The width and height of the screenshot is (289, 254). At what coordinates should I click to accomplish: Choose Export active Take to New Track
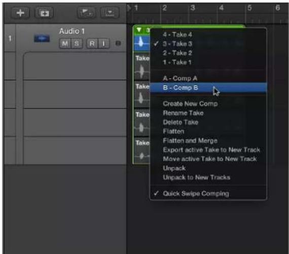(208, 150)
